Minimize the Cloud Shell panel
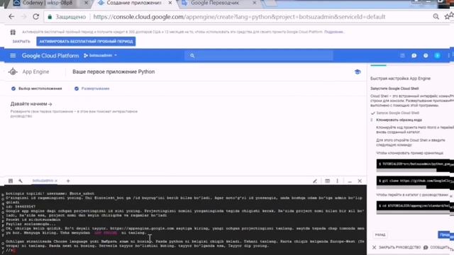454x255 pixels. (350, 181)
